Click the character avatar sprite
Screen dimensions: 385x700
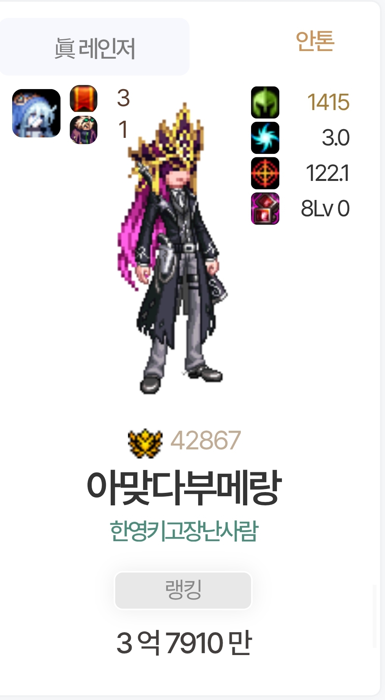point(173,248)
